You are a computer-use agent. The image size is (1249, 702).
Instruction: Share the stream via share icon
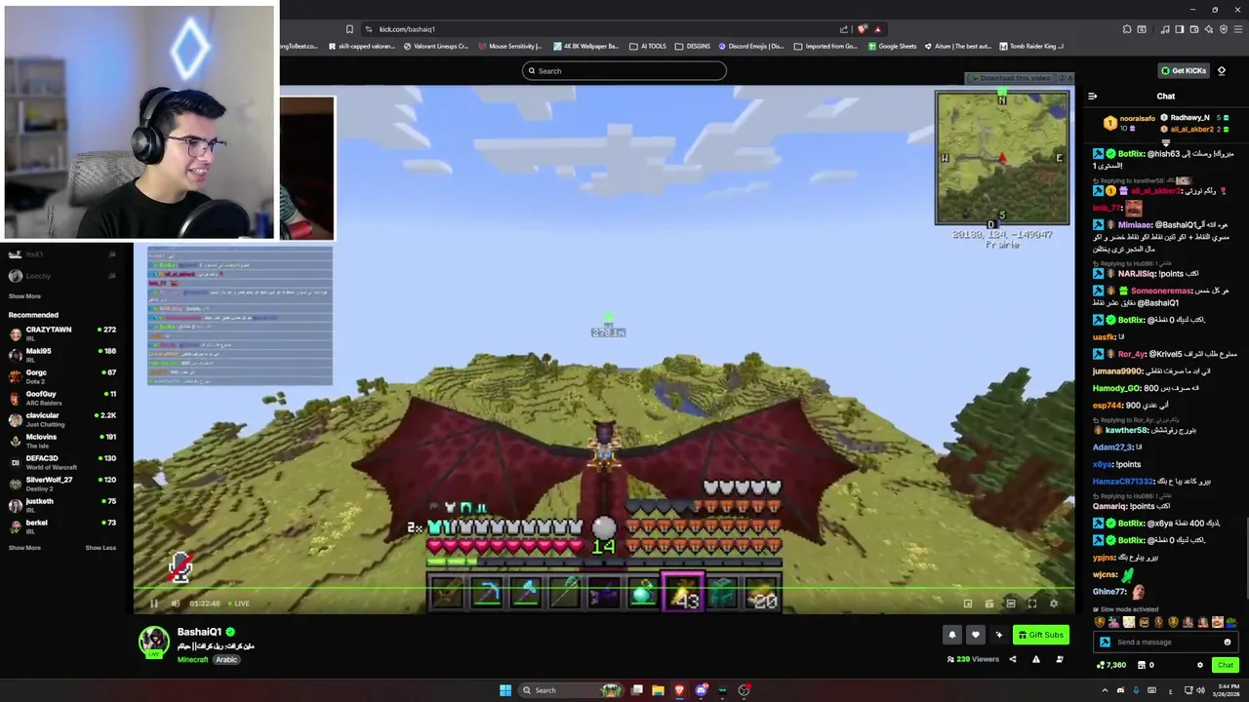tap(1012, 659)
